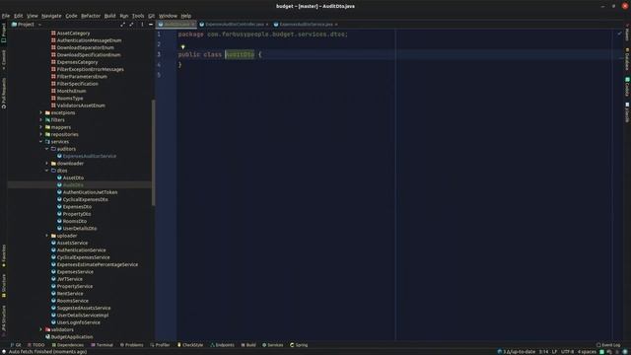The image size is (631, 355).
Task: Open the Terminal tool window
Action: [x=103, y=345]
